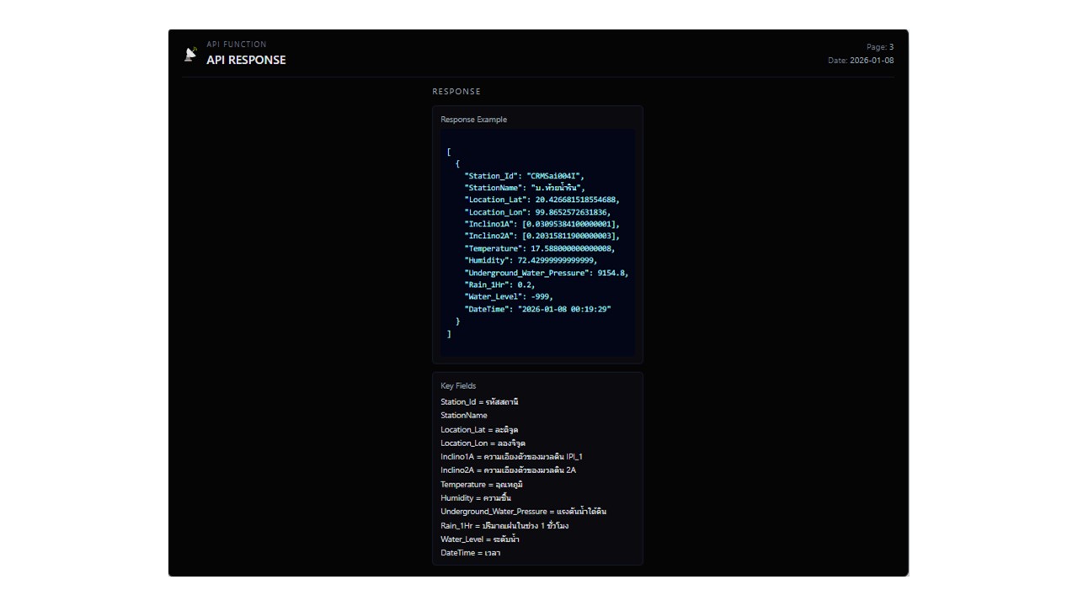Click the Rain_1Hr key field description
The width and height of the screenshot is (1078, 606).
click(504, 526)
